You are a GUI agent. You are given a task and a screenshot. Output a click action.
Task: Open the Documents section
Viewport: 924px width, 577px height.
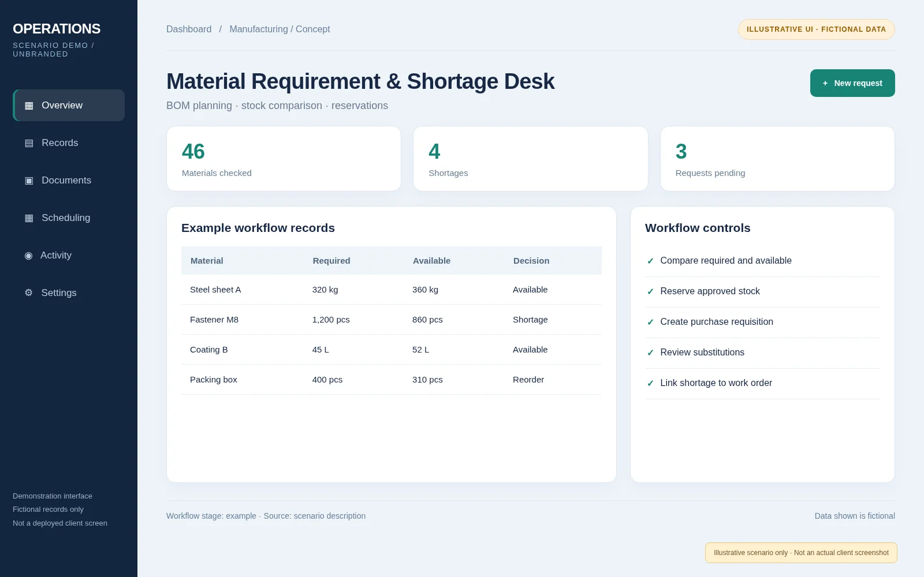coord(69,180)
